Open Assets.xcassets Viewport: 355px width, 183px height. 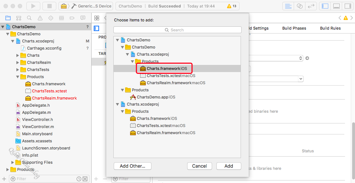37,141
